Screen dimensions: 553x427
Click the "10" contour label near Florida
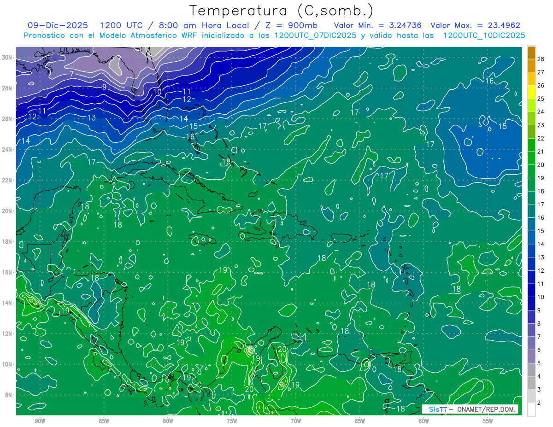click(x=158, y=92)
